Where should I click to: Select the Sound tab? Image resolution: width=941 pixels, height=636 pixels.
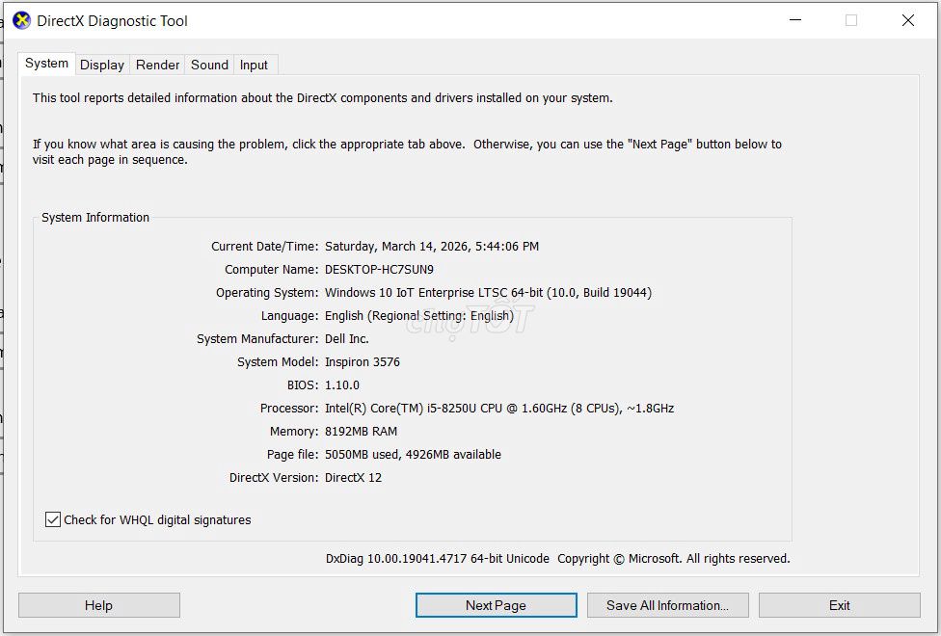pyautogui.click(x=209, y=65)
